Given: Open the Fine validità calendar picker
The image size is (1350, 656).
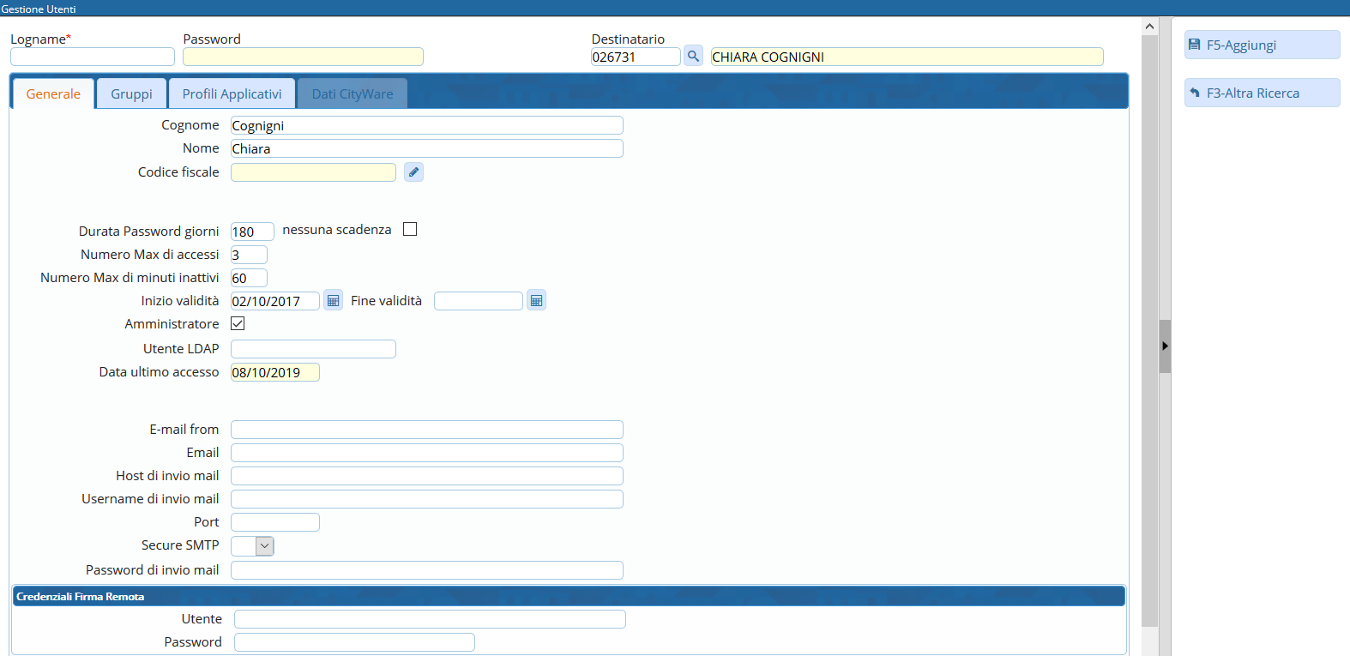Looking at the screenshot, I should pyautogui.click(x=536, y=301).
